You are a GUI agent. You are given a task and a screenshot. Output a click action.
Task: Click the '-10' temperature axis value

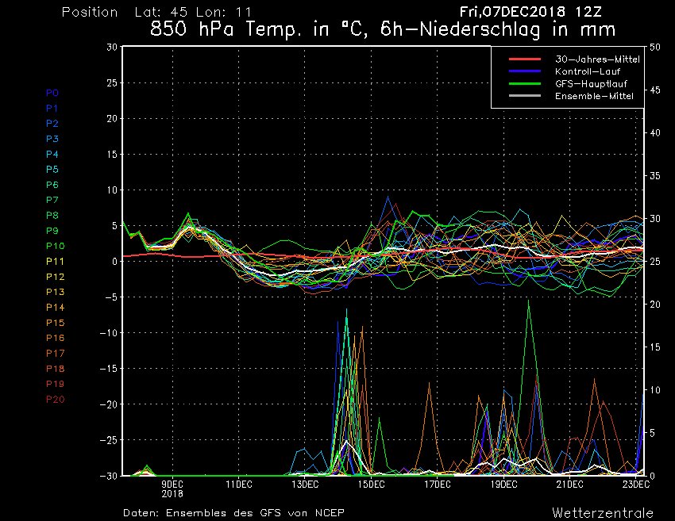point(108,333)
